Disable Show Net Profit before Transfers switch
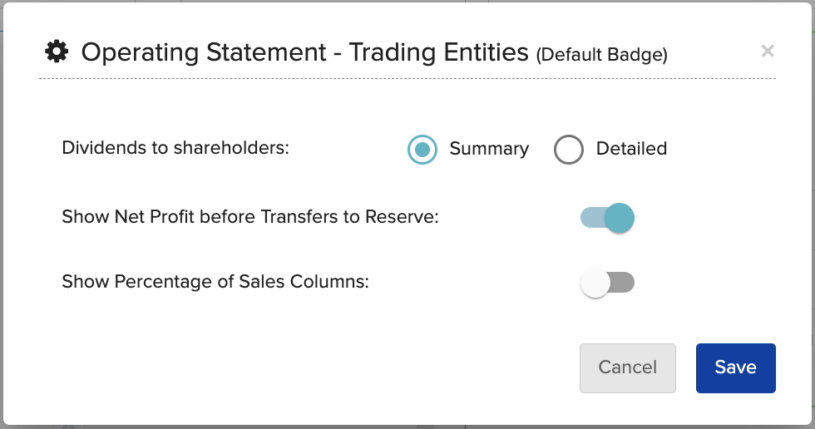Viewport: 815px width, 429px height. coord(607,218)
